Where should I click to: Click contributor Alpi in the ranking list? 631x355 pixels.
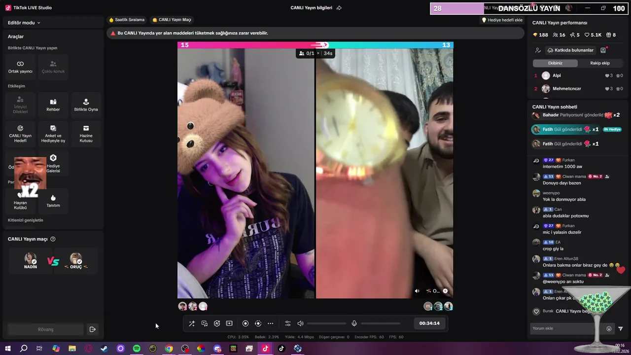(x=578, y=75)
